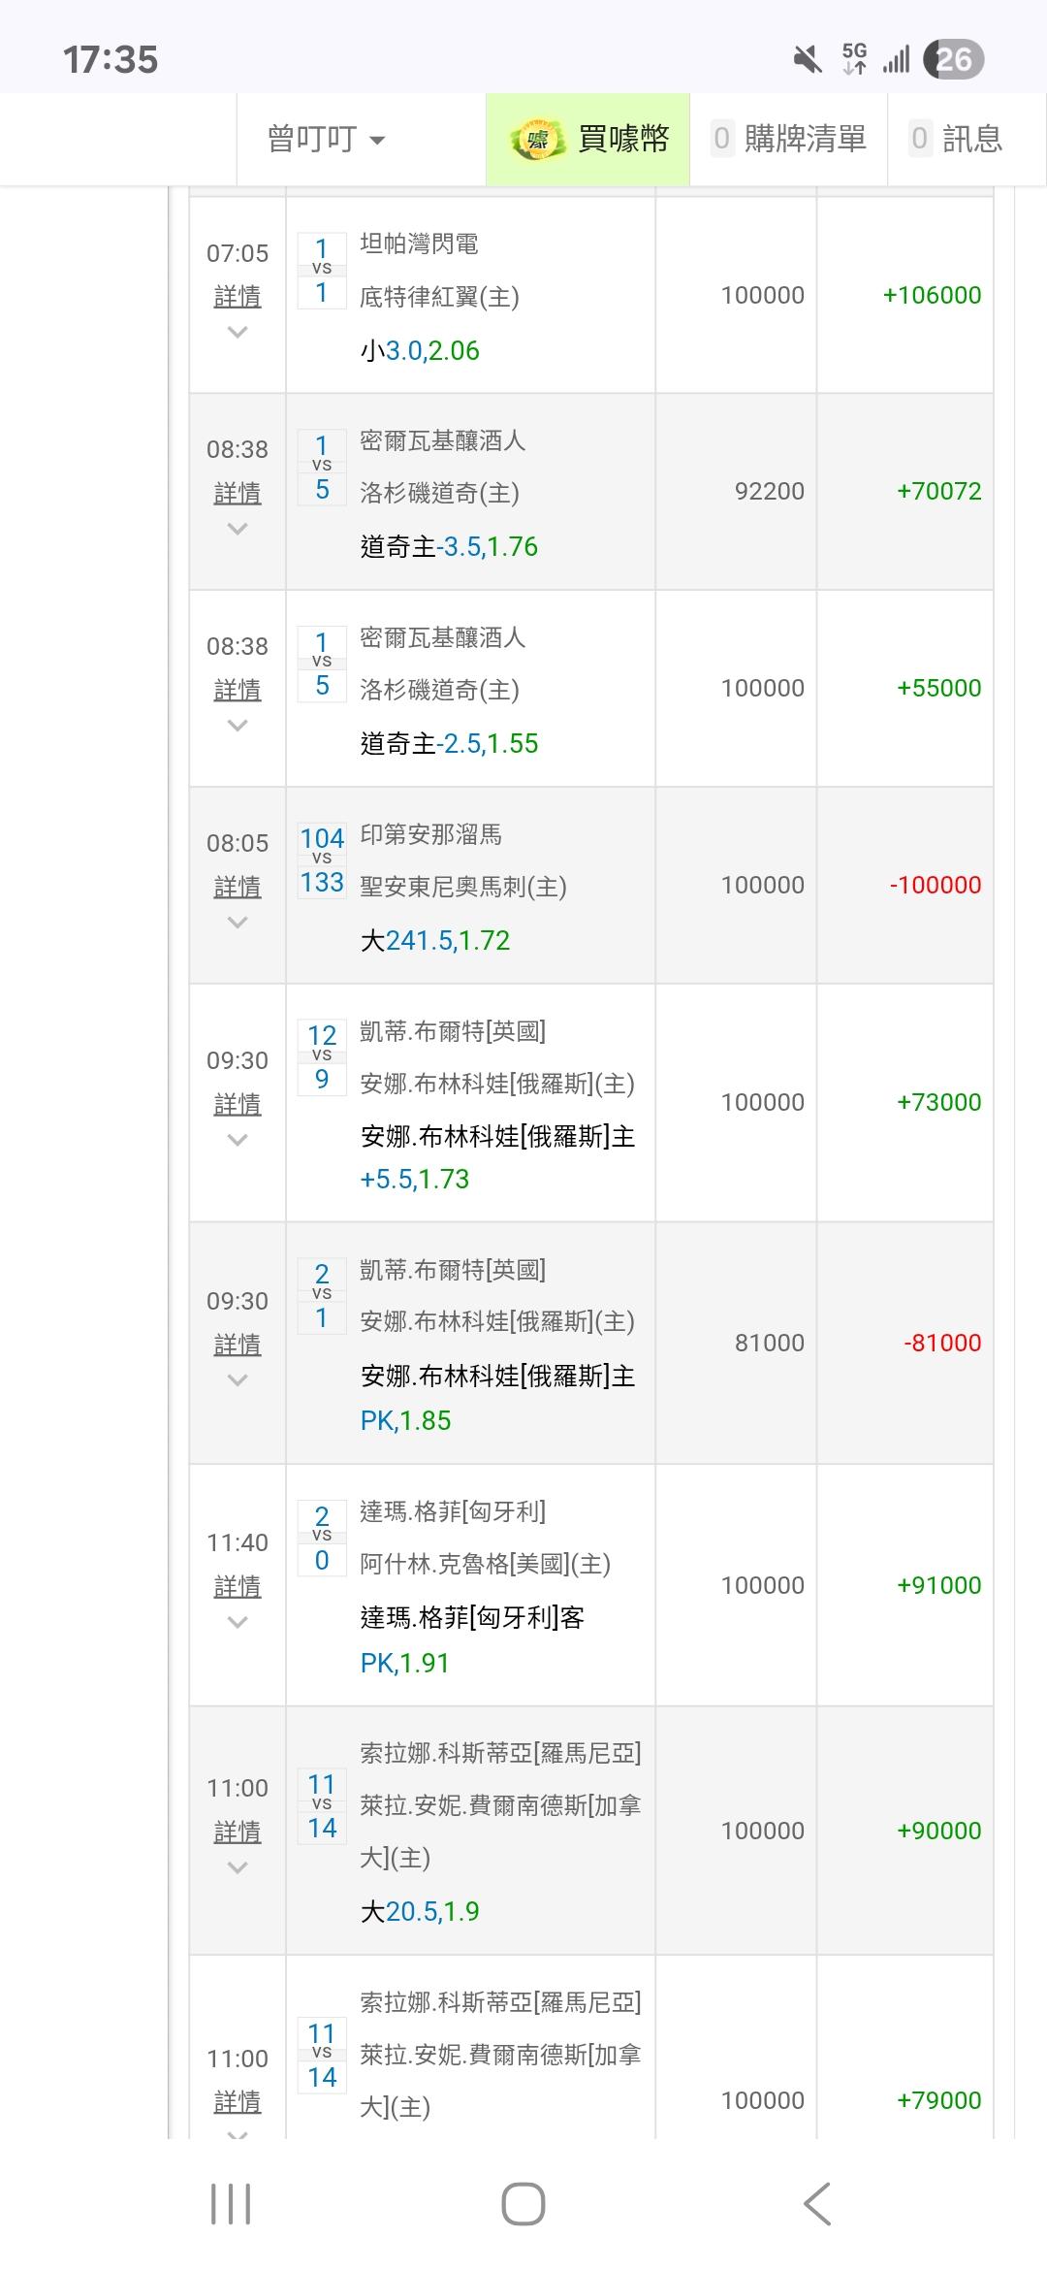This screenshot has height=2270, width=1047.
Task: Open 詳情 for 08:05 印第安那溜馬 game
Action: [238, 886]
